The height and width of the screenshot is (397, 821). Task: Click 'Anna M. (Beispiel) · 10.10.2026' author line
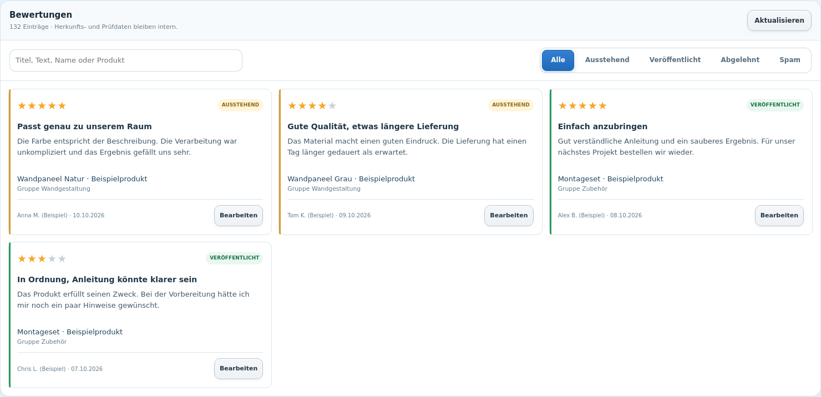[x=61, y=216]
